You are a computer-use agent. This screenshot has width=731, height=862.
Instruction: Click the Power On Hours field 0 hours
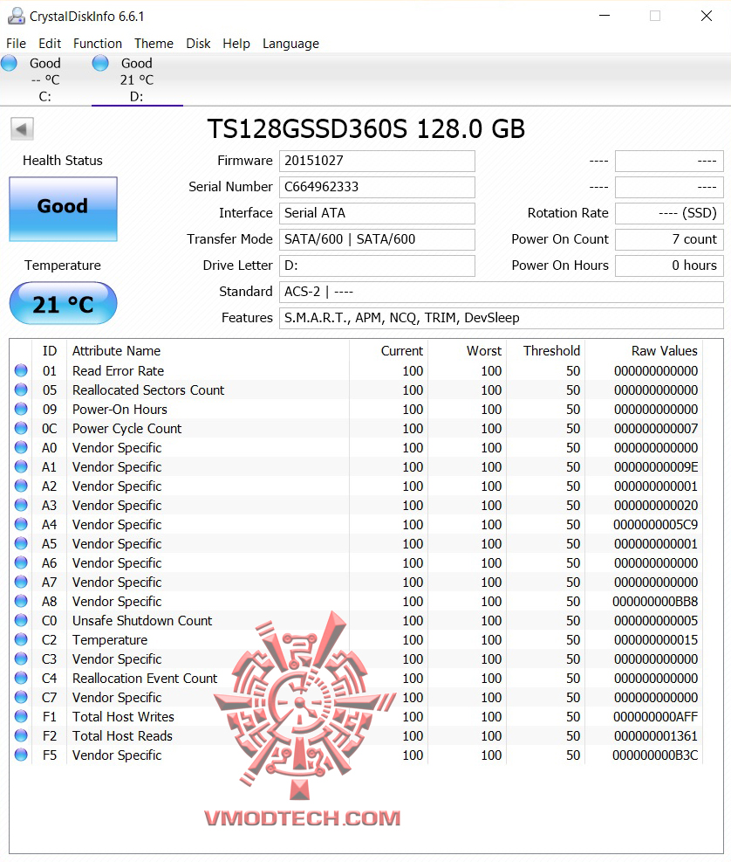pos(669,265)
